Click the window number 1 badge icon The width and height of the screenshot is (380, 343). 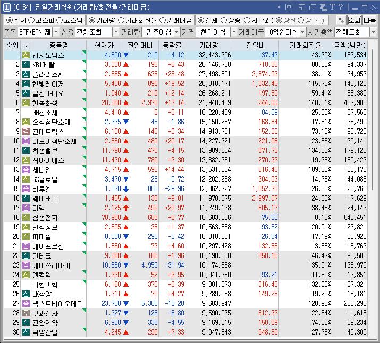pyautogui.click(x=6, y=7)
